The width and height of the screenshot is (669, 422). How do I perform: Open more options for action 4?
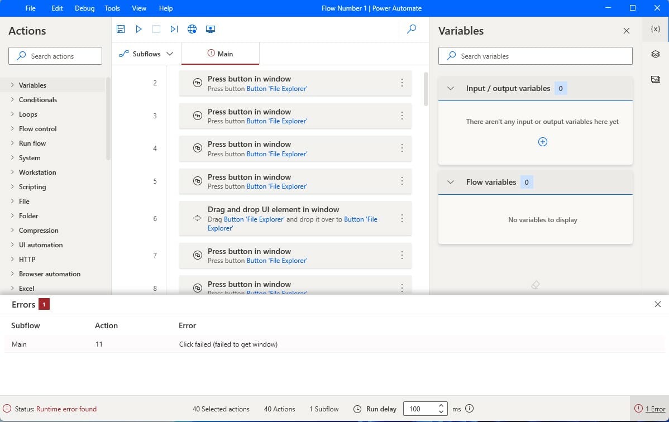coord(402,148)
